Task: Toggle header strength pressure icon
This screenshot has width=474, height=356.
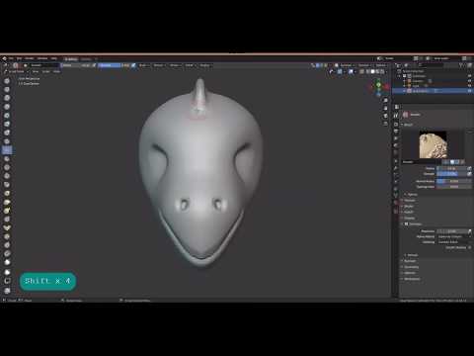Action: [x=133, y=65]
